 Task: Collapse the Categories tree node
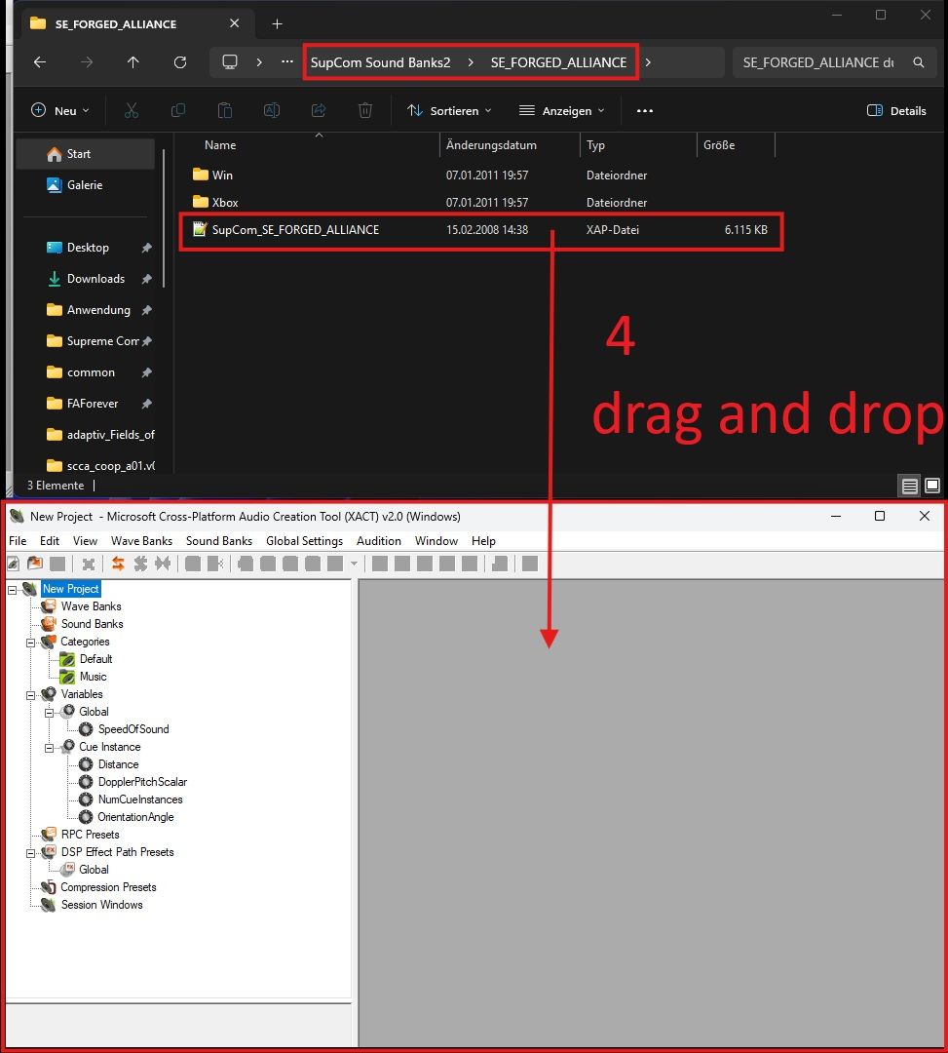pos(30,643)
